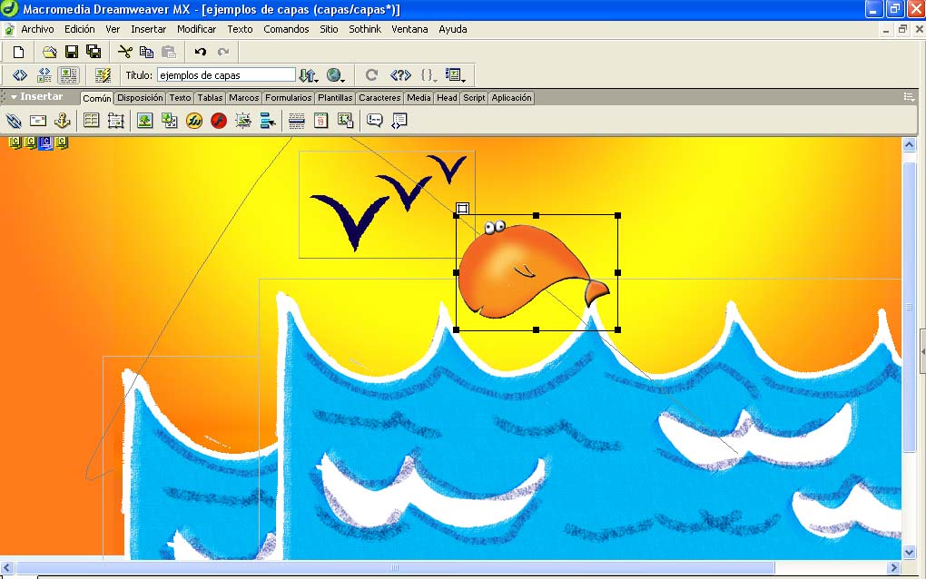Click the Insert Flash icon
Viewport: 926px width, 579px height.
(x=219, y=121)
